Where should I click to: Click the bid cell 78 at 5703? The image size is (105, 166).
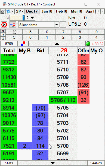click(40, 123)
